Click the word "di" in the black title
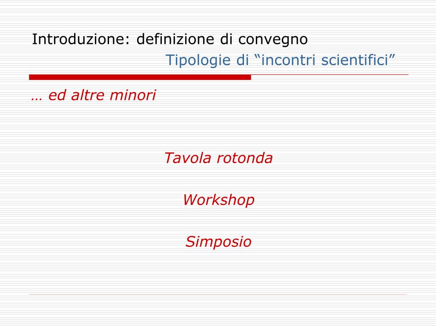Viewport: 436px width, 327px height. pos(226,39)
